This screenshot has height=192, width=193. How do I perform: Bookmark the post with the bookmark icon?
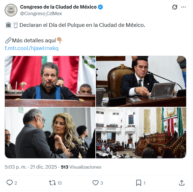click(x=138, y=183)
